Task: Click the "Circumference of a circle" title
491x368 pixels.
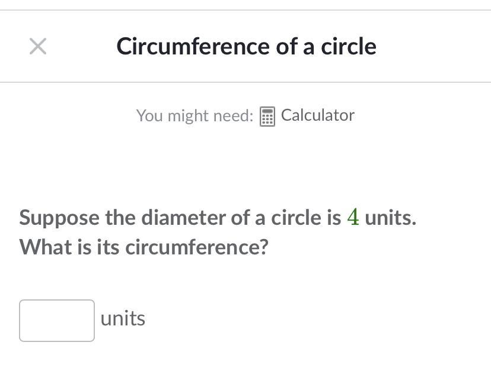Action: point(246,46)
